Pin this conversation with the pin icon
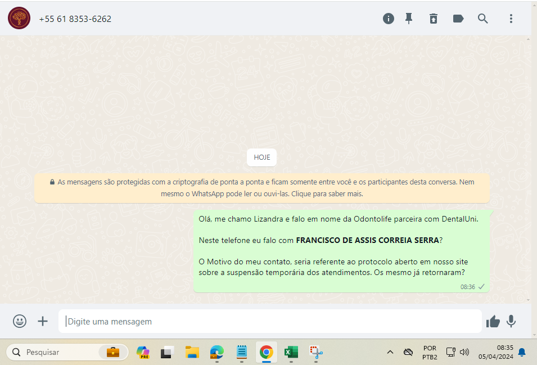 pyautogui.click(x=409, y=19)
